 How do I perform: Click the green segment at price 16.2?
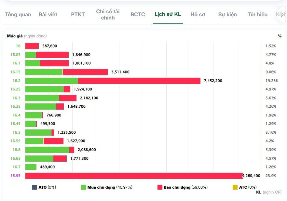click(51, 81)
